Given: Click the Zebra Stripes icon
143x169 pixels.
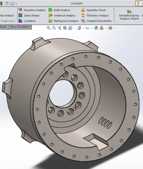Looking at the screenshot, I should coord(20,15).
